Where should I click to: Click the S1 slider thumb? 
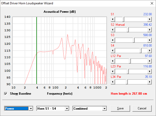pos(123,19)
